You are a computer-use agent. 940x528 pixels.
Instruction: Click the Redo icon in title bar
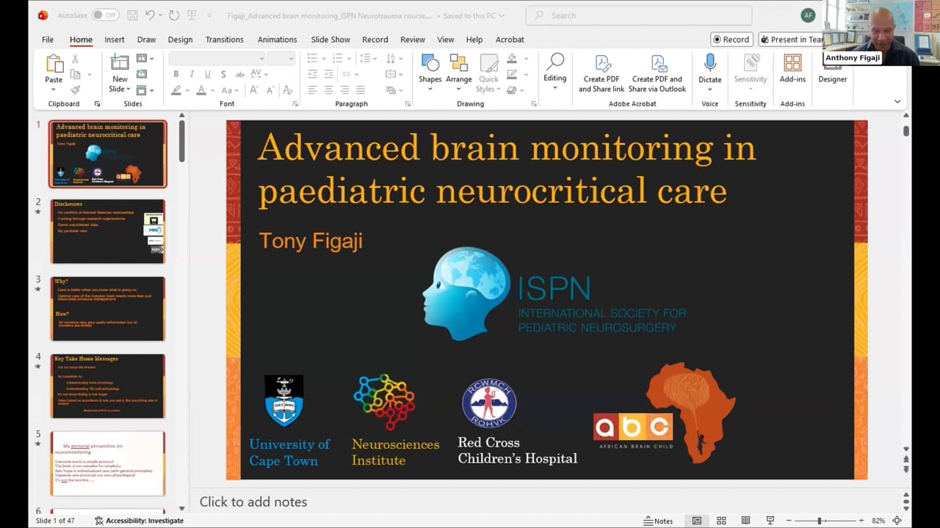coord(173,15)
